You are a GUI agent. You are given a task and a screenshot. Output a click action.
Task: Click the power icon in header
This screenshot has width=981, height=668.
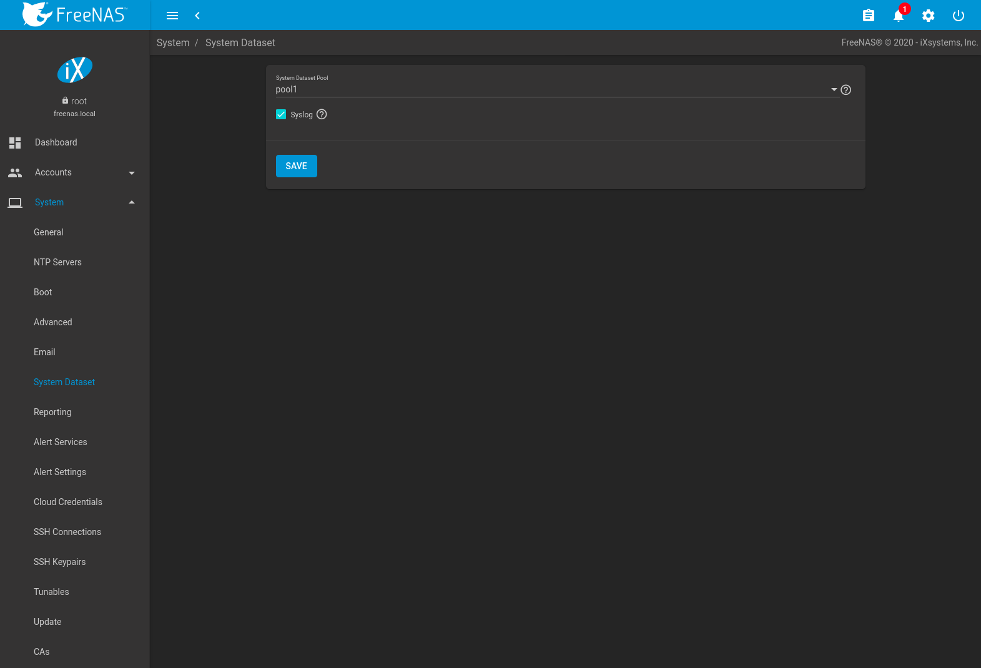[x=958, y=16]
